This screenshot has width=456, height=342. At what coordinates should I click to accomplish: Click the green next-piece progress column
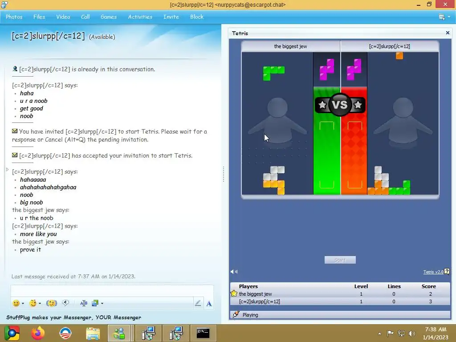point(326,141)
